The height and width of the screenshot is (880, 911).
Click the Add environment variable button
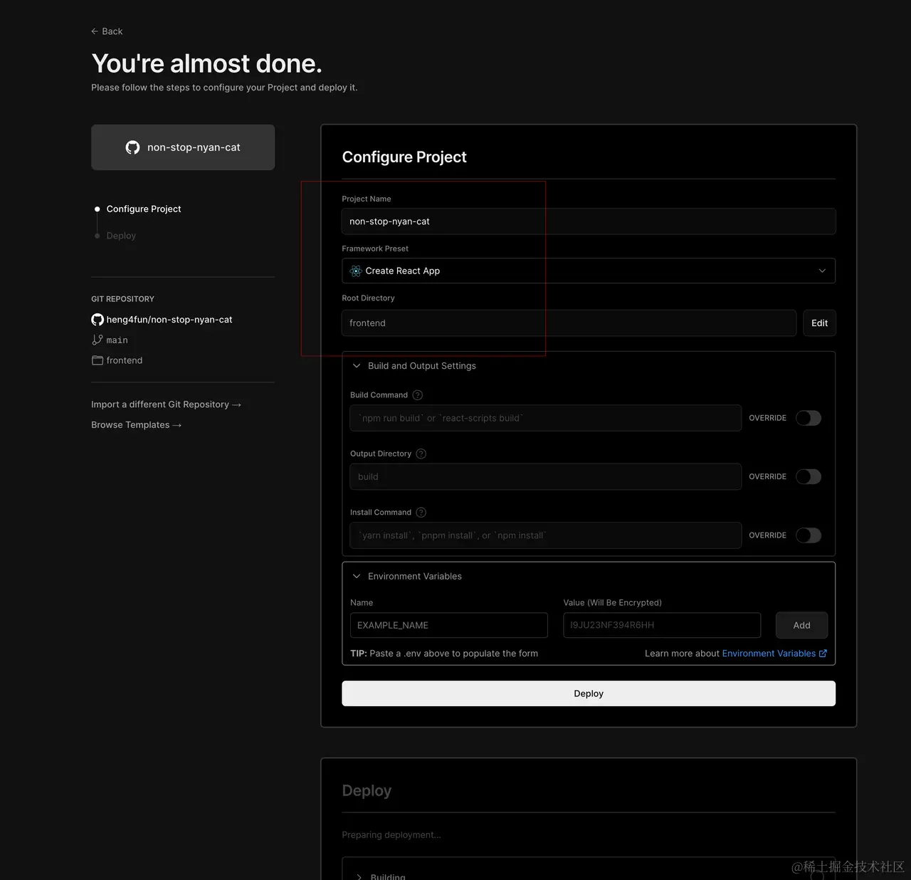[801, 625]
